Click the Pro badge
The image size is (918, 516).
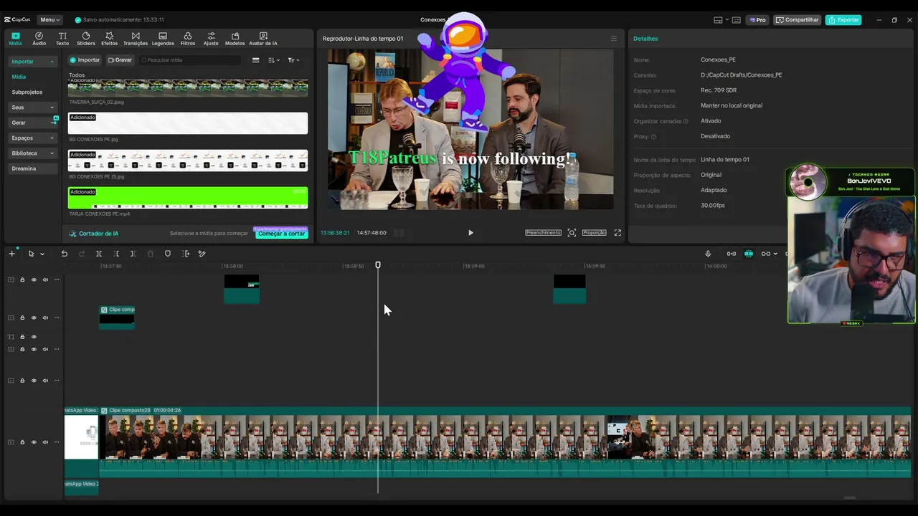point(757,20)
